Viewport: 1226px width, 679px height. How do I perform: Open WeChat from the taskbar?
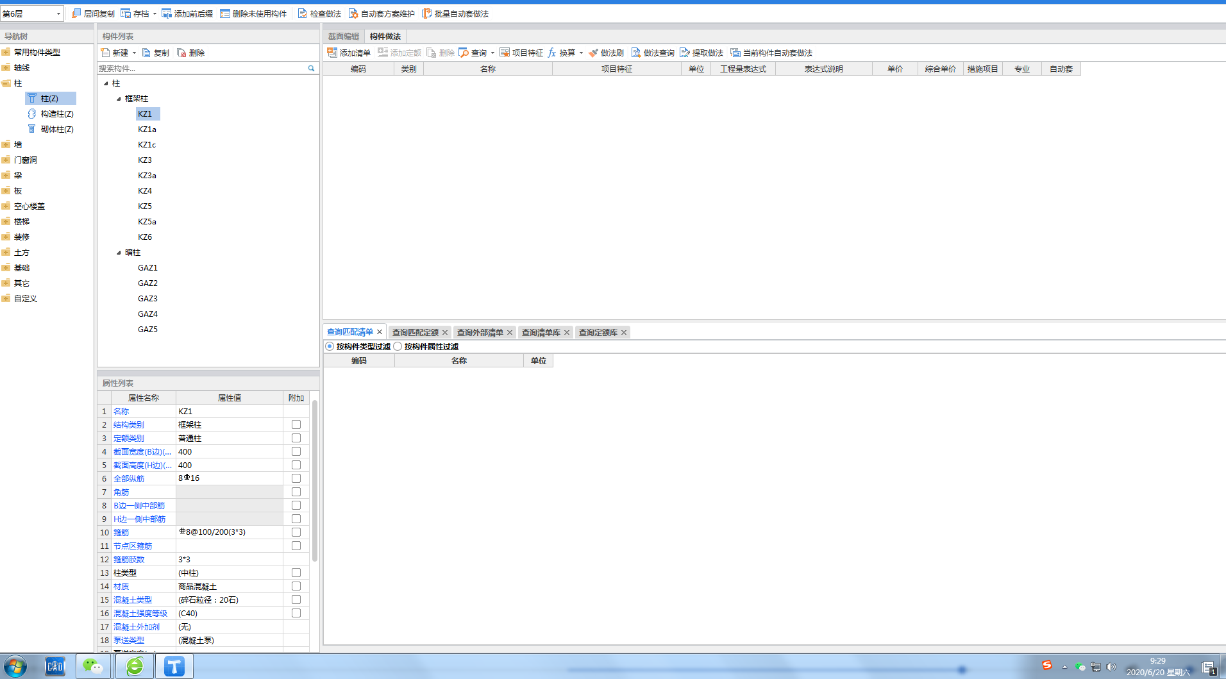tap(94, 667)
